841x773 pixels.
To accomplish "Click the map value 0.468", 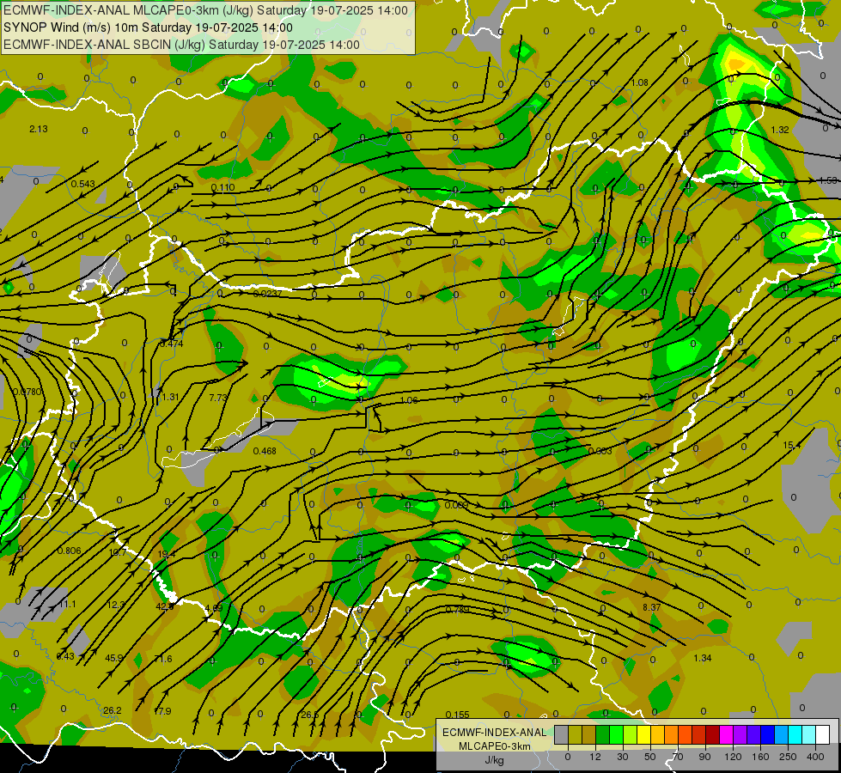I will point(265,451).
